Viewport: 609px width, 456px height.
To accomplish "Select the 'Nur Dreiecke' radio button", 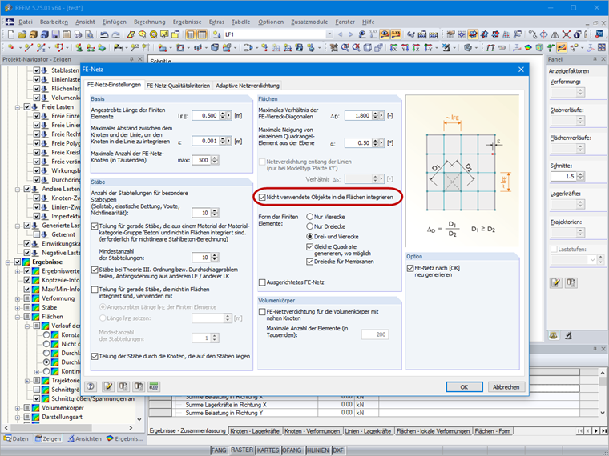I will (309, 226).
